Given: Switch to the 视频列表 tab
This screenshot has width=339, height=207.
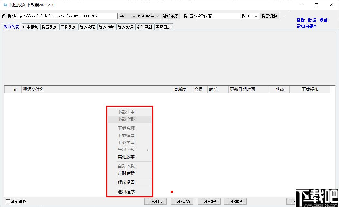Looking at the screenshot, I should (12, 27).
